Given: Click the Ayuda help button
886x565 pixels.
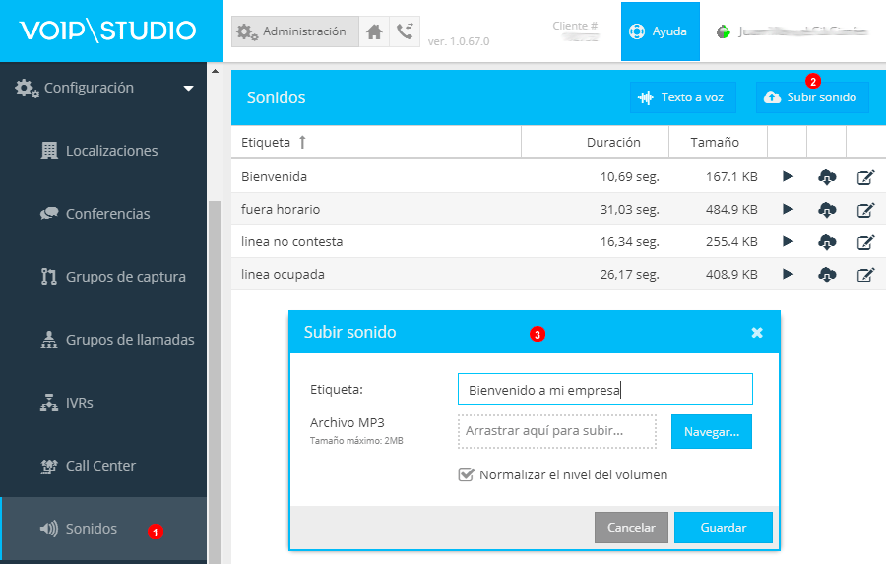Looking at the screenshot, I should pyautogui.click(x=660, y=31).
